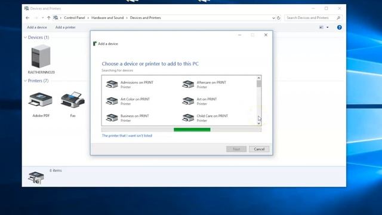This screenshot has width=382, height=215.
Task: Click the address bar location icon
Action: point(56,18)
